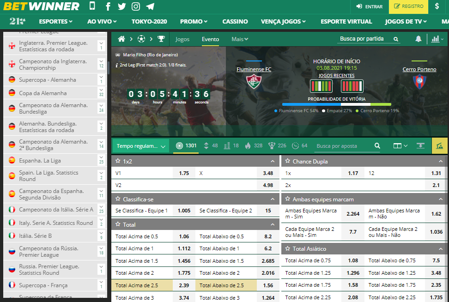Open the AO VIVO menu
Viewport: 449px width, 302px height.
pos(102,21)
